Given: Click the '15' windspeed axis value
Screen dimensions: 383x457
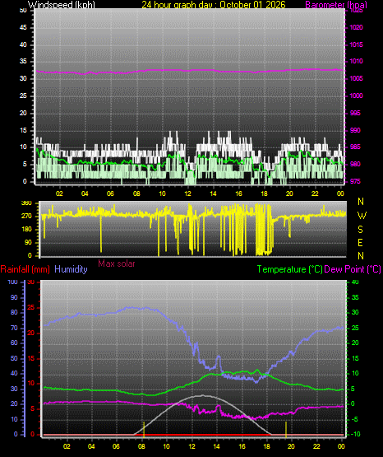Looking at the screenshot, I should 23,130.
